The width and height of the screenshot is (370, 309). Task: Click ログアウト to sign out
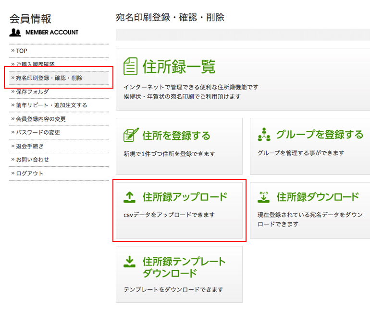pyautogui.click(x=30, y=173)
